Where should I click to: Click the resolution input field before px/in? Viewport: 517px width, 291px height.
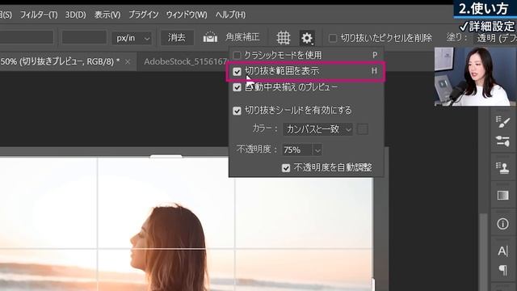(x=84, y=38)
